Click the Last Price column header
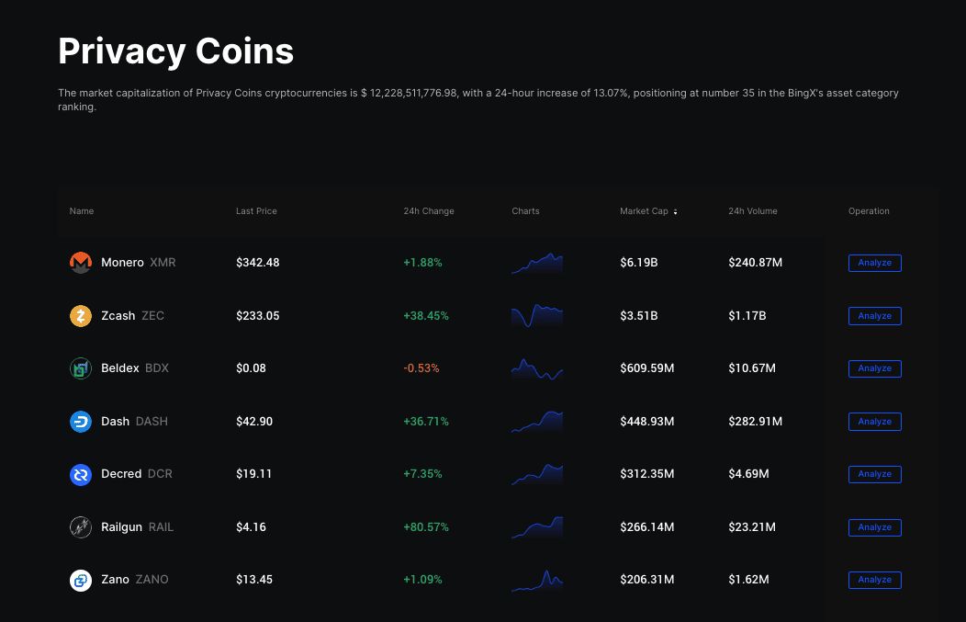Screen dimensions: 966x622 pyautogui.click(x=256, y=211)
